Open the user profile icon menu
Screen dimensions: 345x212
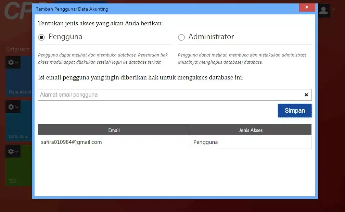coord(324,10)
